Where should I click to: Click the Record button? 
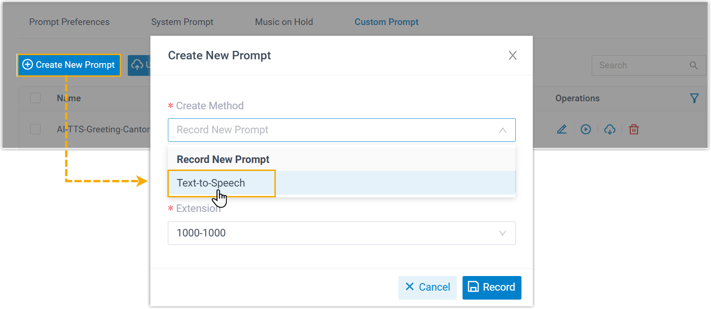492,287
